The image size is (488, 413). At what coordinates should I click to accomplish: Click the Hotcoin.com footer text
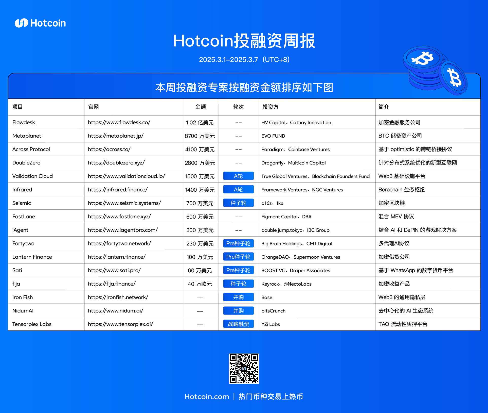pos(207,397)
